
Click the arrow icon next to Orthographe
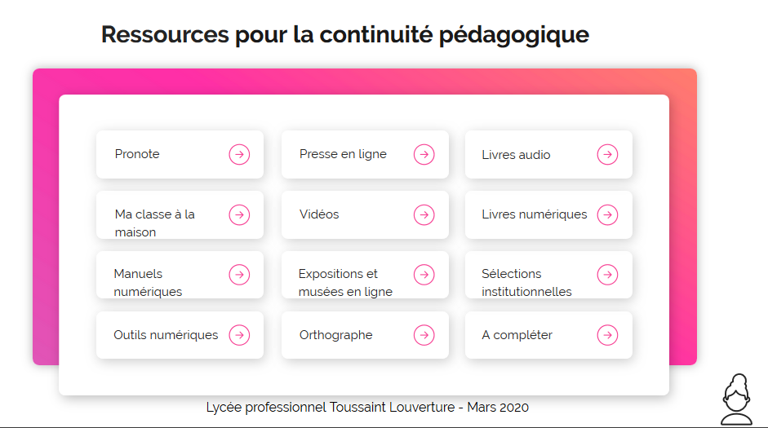coord(424,335)
